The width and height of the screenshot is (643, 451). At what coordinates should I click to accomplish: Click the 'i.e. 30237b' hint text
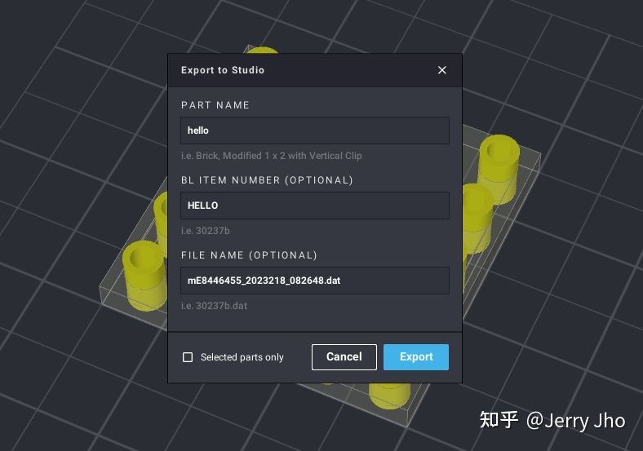[x=205, y=231]
